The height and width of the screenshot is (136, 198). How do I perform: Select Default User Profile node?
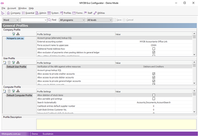(x=16, y=67)
